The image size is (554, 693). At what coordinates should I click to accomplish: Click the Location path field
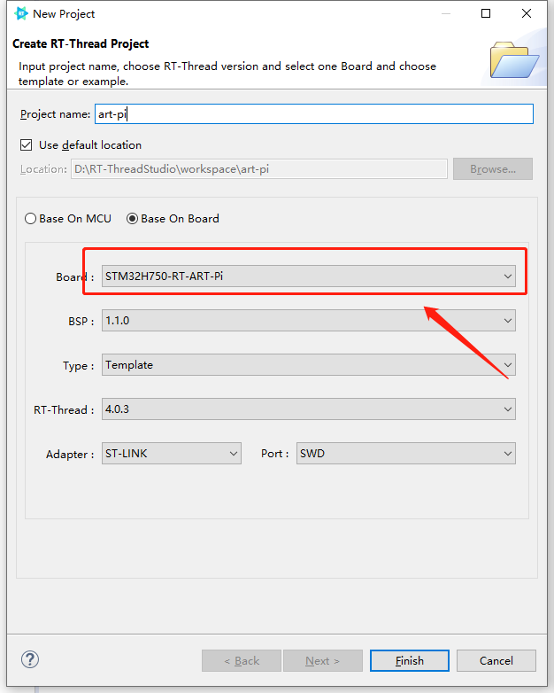click(x=259, y=169)
